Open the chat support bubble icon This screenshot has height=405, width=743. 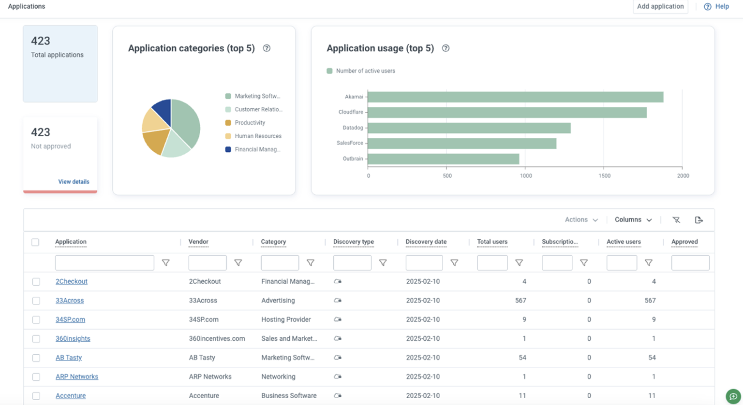(x=733, y=396)
